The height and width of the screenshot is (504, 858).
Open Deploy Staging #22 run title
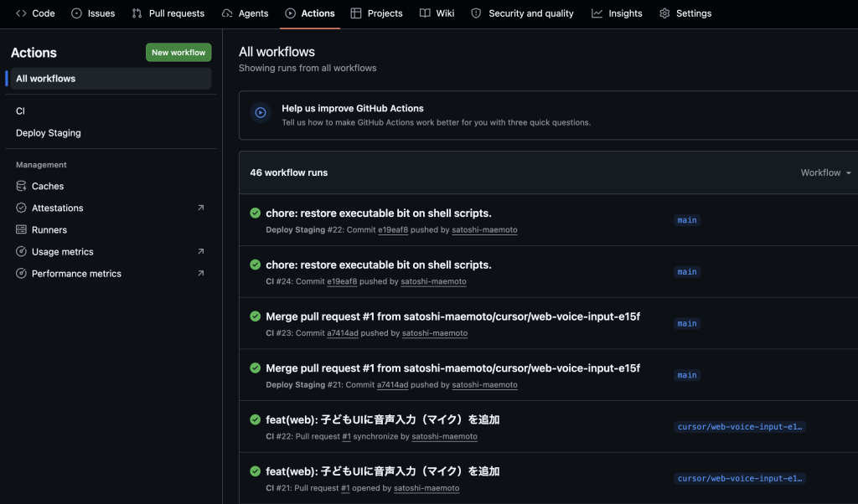tap(379, 213)
